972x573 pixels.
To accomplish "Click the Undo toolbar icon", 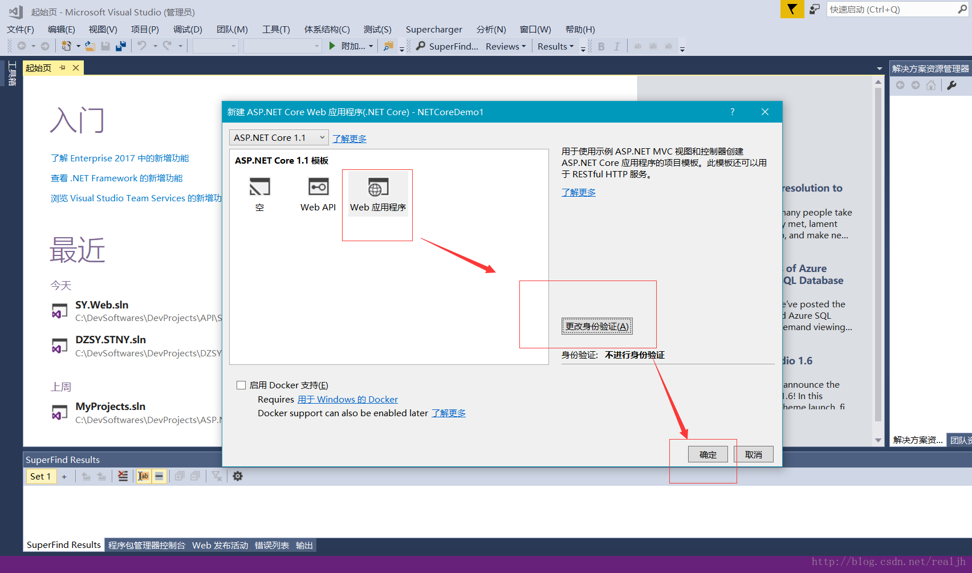I will (142, 46).
